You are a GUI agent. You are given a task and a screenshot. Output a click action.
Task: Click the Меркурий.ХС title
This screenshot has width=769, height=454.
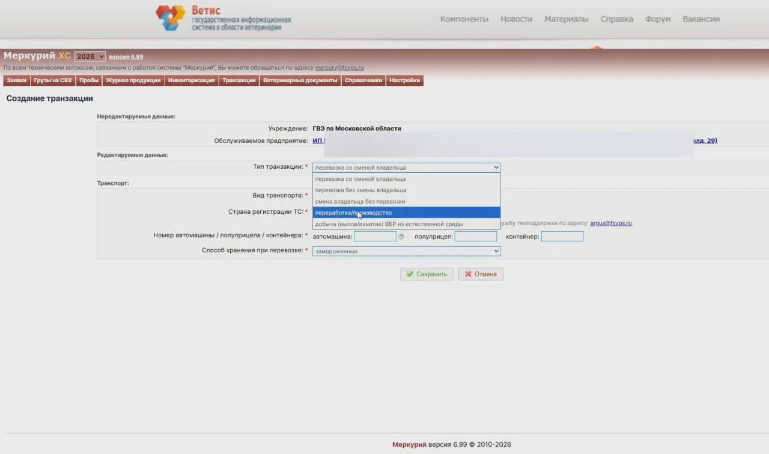pos(37,56)
